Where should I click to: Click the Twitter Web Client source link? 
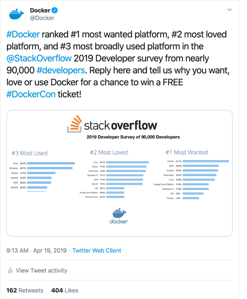[97, 251]
